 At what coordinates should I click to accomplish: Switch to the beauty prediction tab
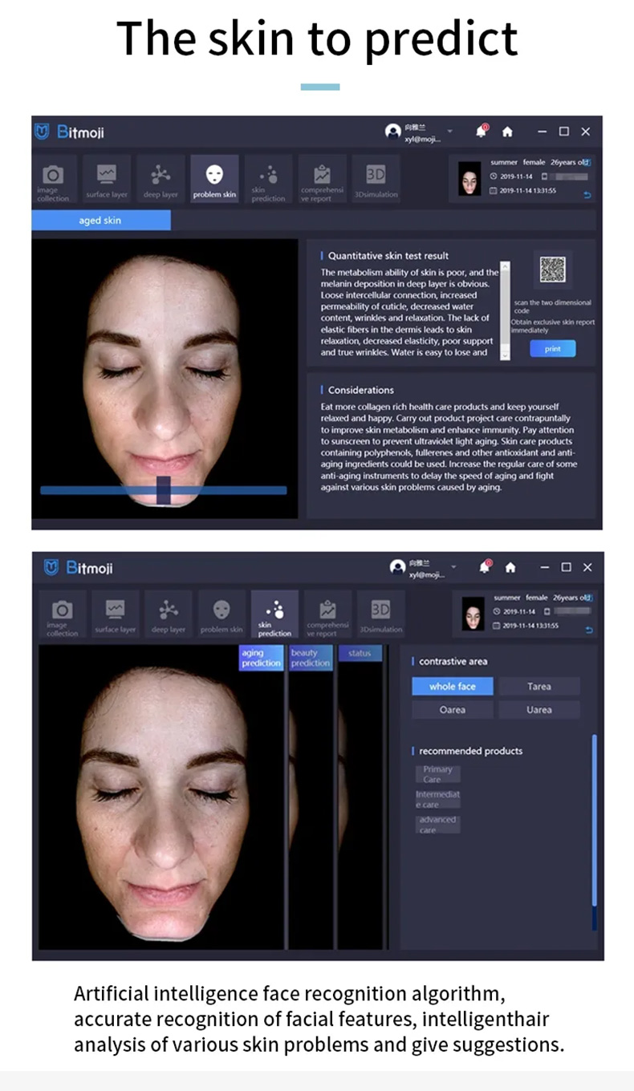pyautogui.click(x=310, y=658)
